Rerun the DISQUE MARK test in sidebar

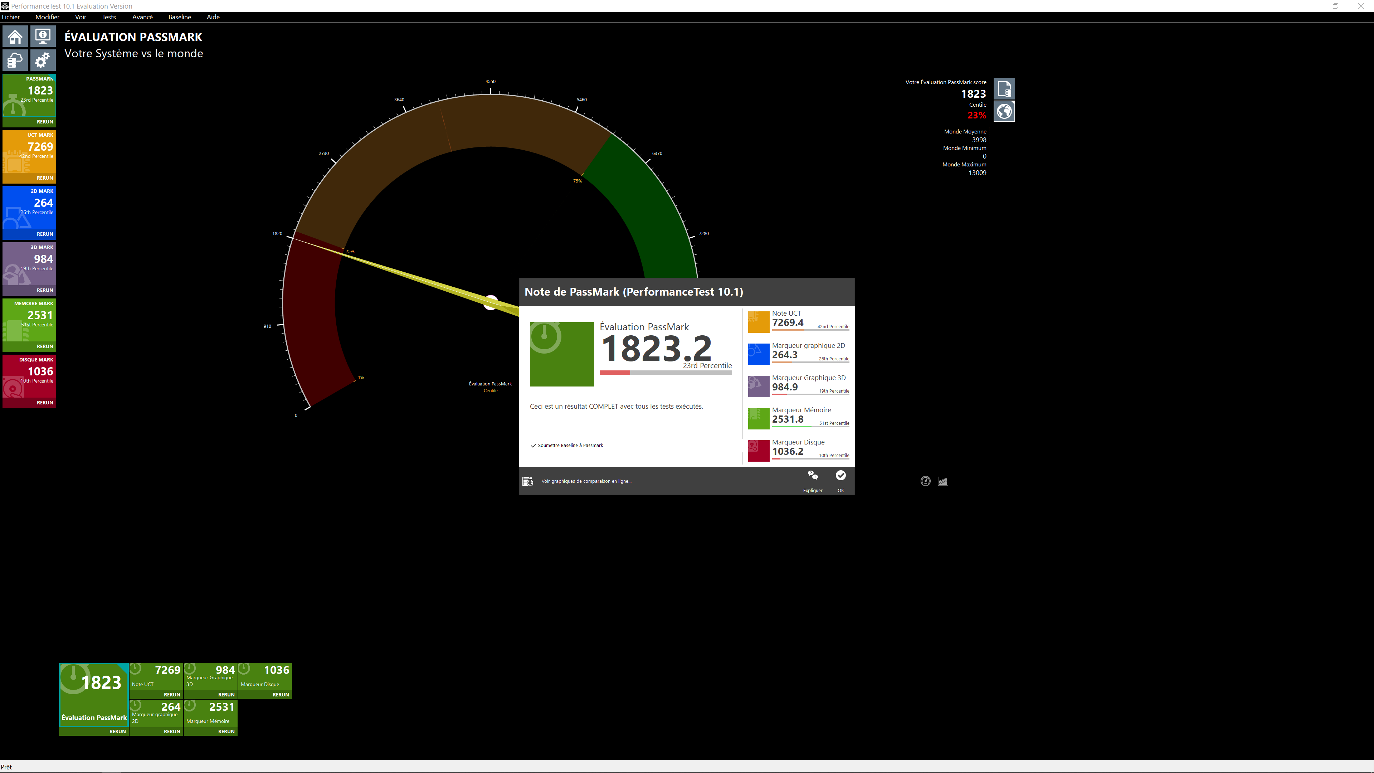pos(45,402)
